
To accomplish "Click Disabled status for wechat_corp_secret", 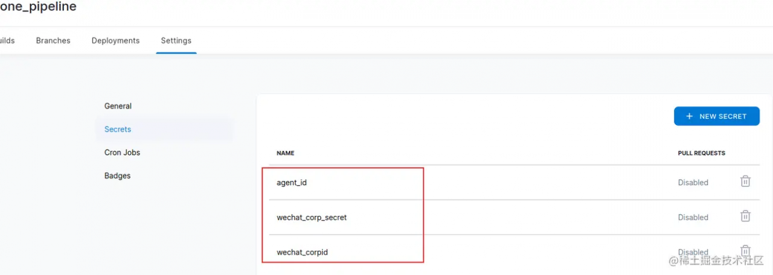I will pyautogui.click(x=693, y=217).
